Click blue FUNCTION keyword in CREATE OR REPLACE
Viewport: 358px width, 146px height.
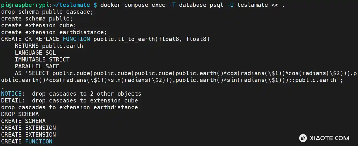[76, 39]
